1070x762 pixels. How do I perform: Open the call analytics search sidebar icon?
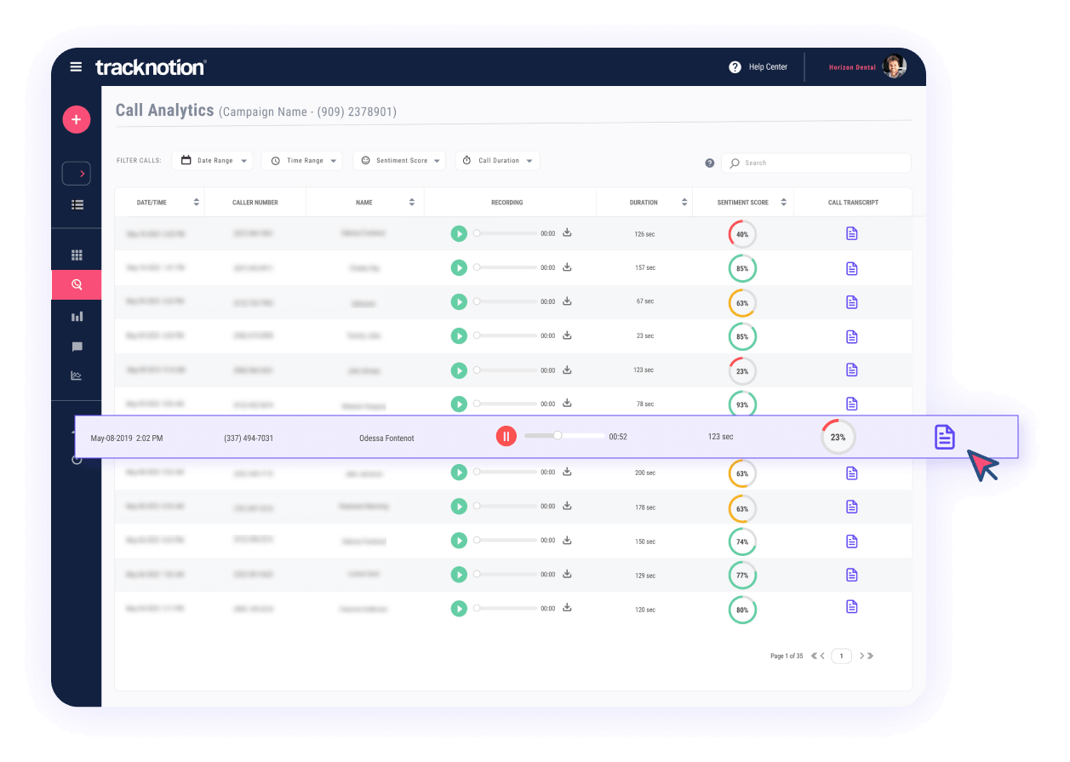[77, 285]
